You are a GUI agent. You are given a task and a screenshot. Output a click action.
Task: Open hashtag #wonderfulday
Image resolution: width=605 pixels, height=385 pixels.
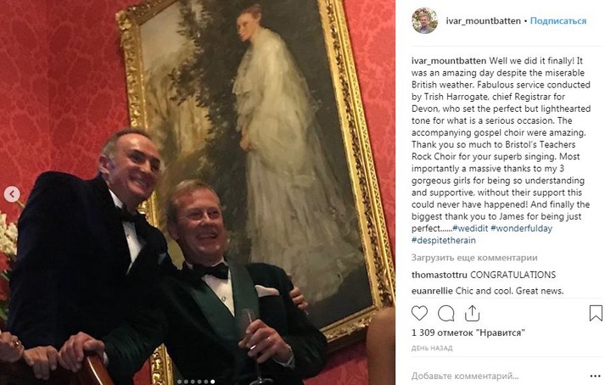521,228
